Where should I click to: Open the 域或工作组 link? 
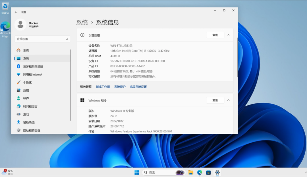103,87
